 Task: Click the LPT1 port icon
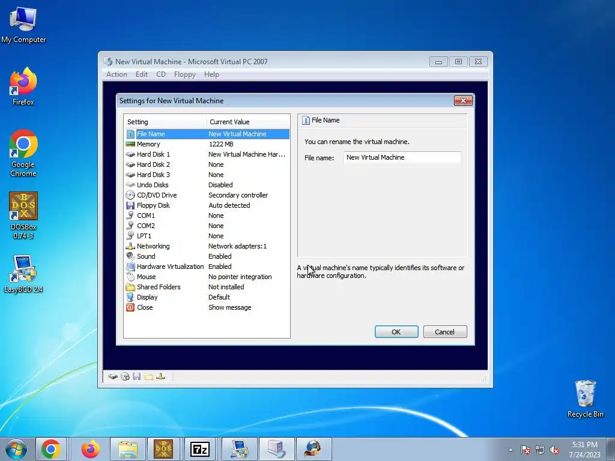click(130, 236)
